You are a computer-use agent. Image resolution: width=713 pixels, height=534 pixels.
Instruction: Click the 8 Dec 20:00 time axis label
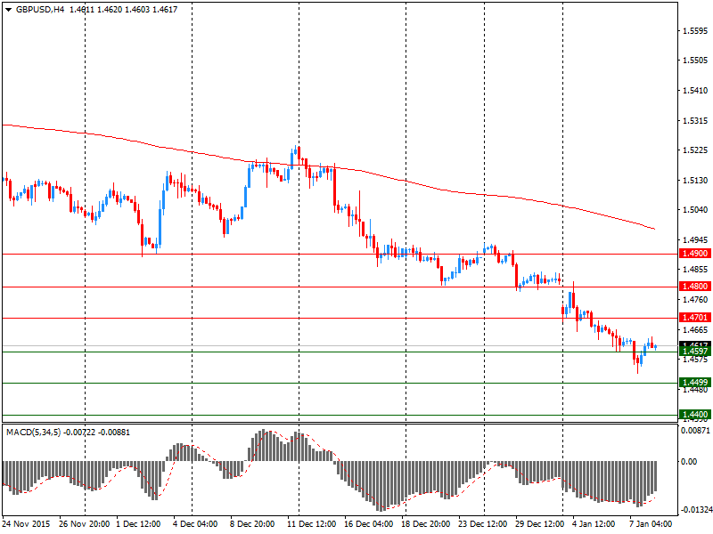[252, 523]
